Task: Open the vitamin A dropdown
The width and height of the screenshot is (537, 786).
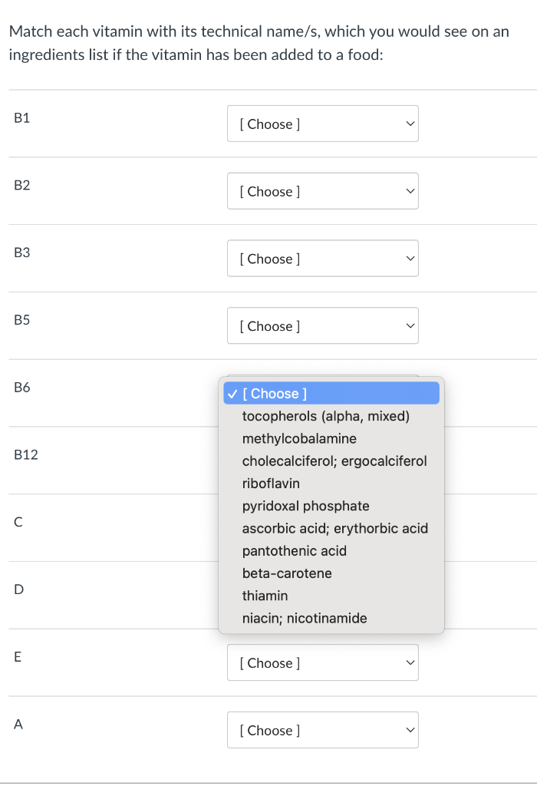Action: point(322,730)
